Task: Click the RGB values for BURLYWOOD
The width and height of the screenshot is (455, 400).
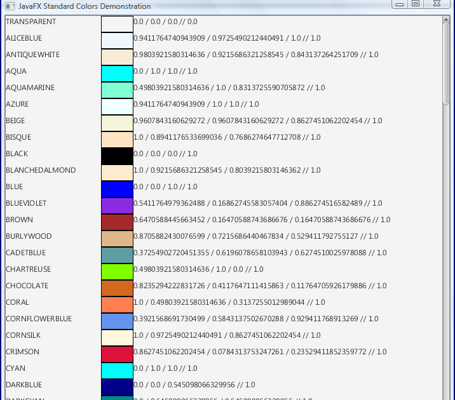Action: click(x=256, y=237)
